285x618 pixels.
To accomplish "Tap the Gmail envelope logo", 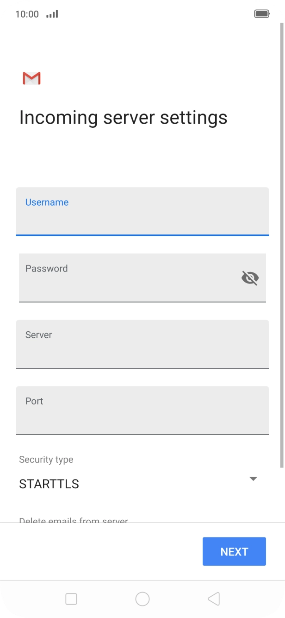I will [31, 78].
